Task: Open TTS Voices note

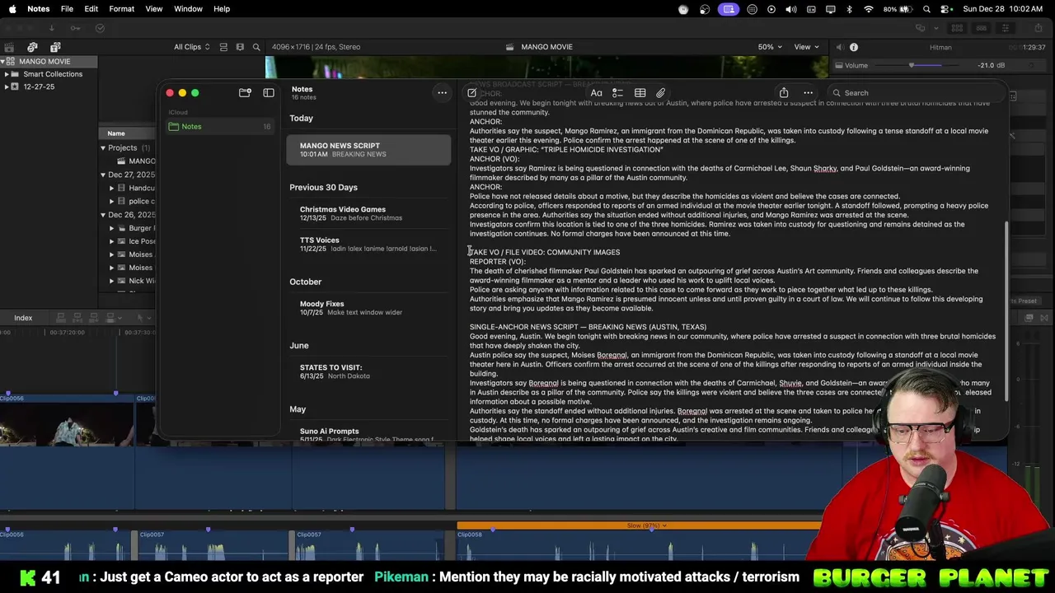Action: 368,244
